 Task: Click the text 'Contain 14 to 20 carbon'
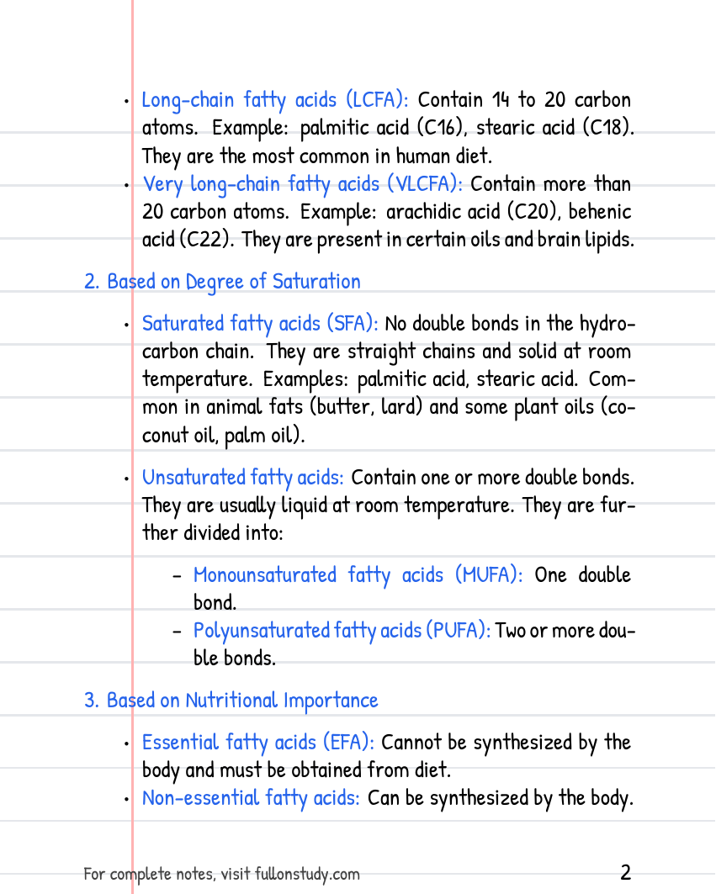(x=524, y=100)
